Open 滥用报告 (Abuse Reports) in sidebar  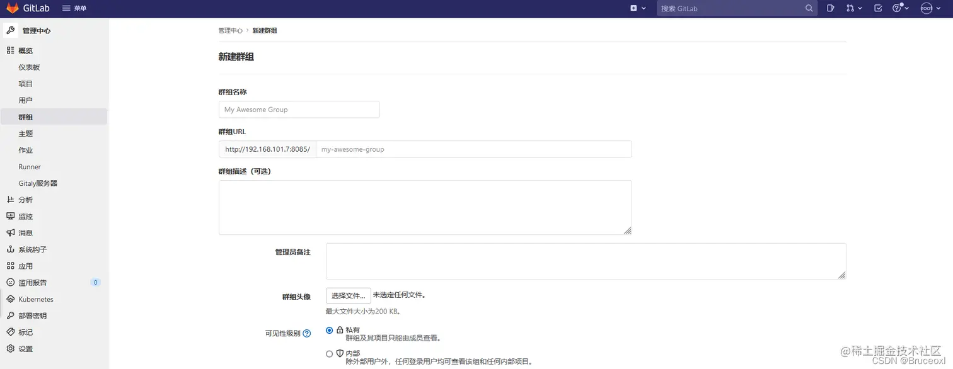tap(34, 282)
